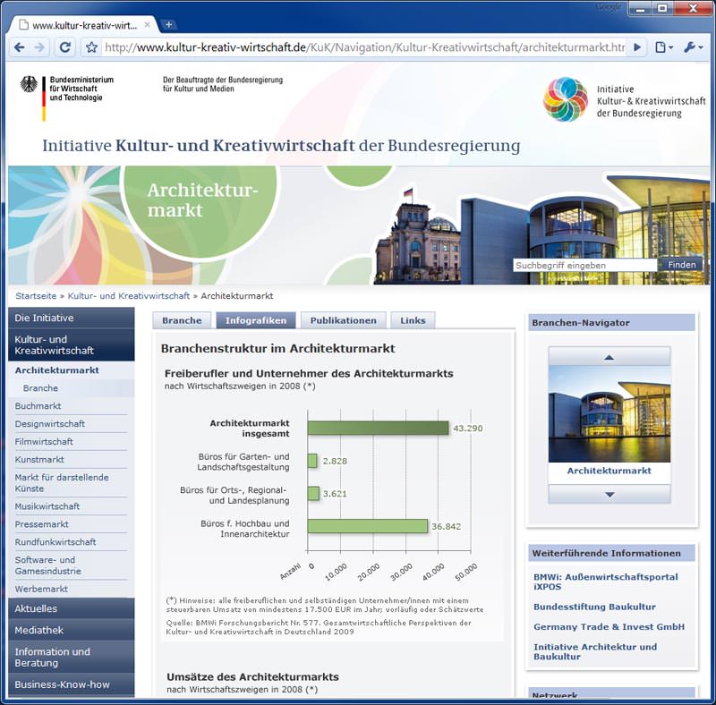
Task: Go back with the browser back arrow
Action: [x=19, y=47]
